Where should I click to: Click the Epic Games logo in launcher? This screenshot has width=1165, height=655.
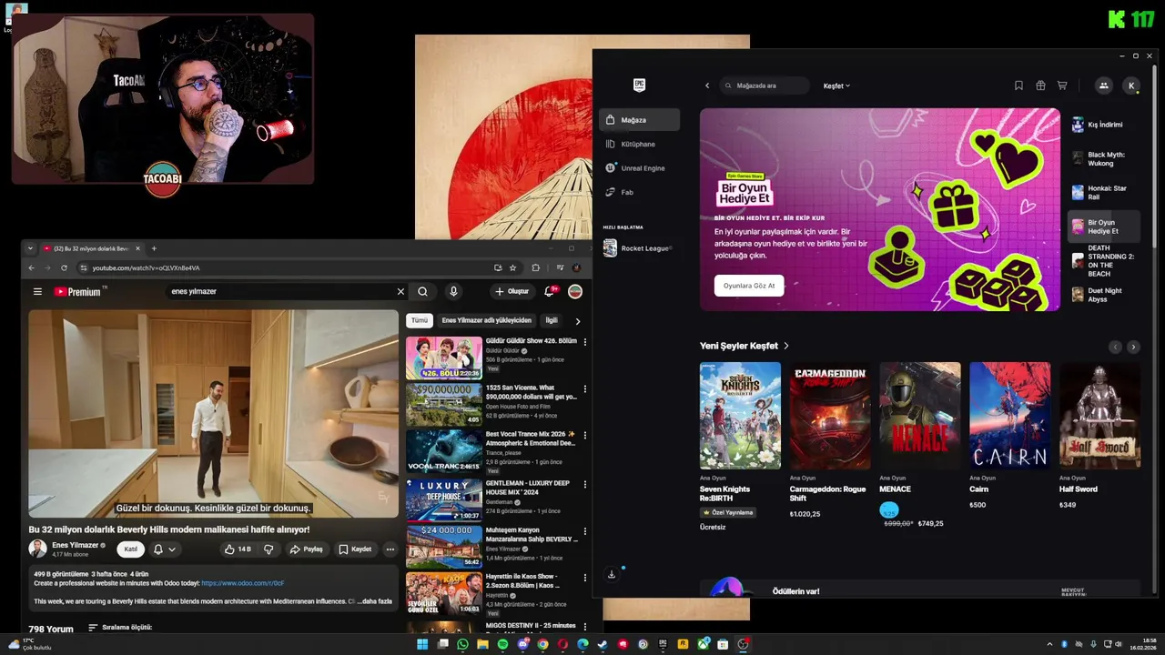(x=639, y=86)
